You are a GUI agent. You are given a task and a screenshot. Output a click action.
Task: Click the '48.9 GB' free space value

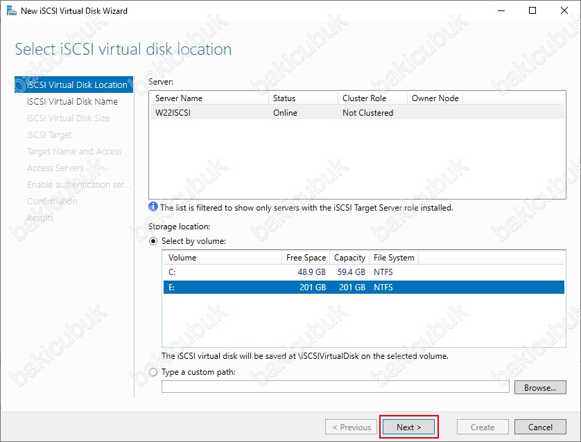tap(311, 272)
